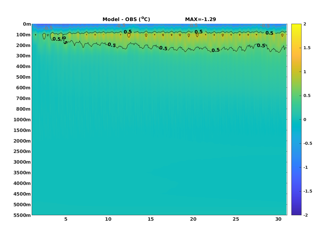Click the x-axis tick label '25'
Screen dimensions: 319x239
[236, 219]
